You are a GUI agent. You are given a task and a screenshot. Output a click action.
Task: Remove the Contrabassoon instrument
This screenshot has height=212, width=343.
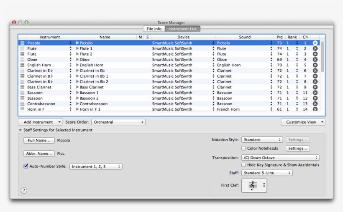coord(315,104)
